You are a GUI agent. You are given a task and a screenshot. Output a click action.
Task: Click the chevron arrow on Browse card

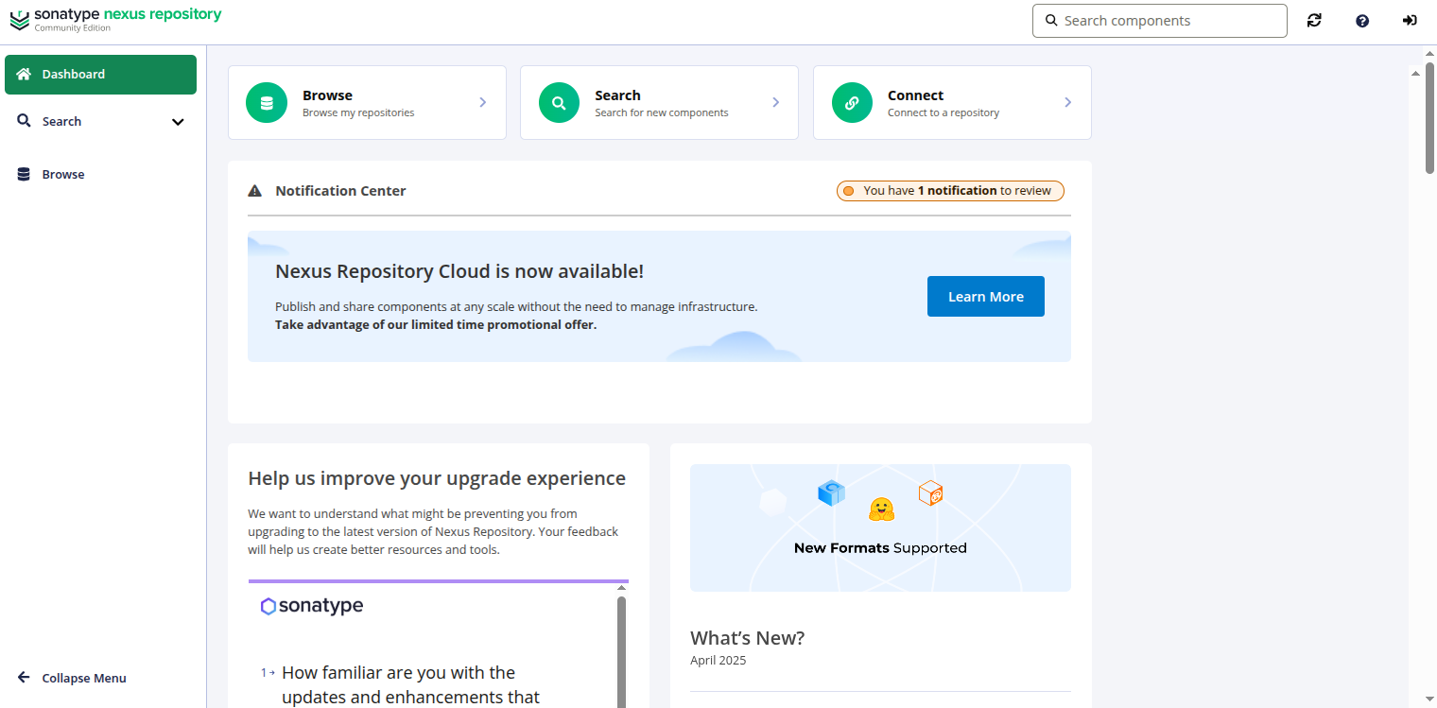(482, 102)
